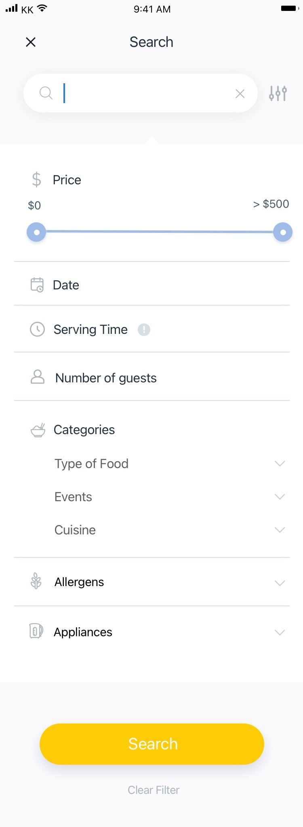Tap the magnifying glass search icon
The image size is (303, 827).
pyautogui.click(x=46, y=93)
